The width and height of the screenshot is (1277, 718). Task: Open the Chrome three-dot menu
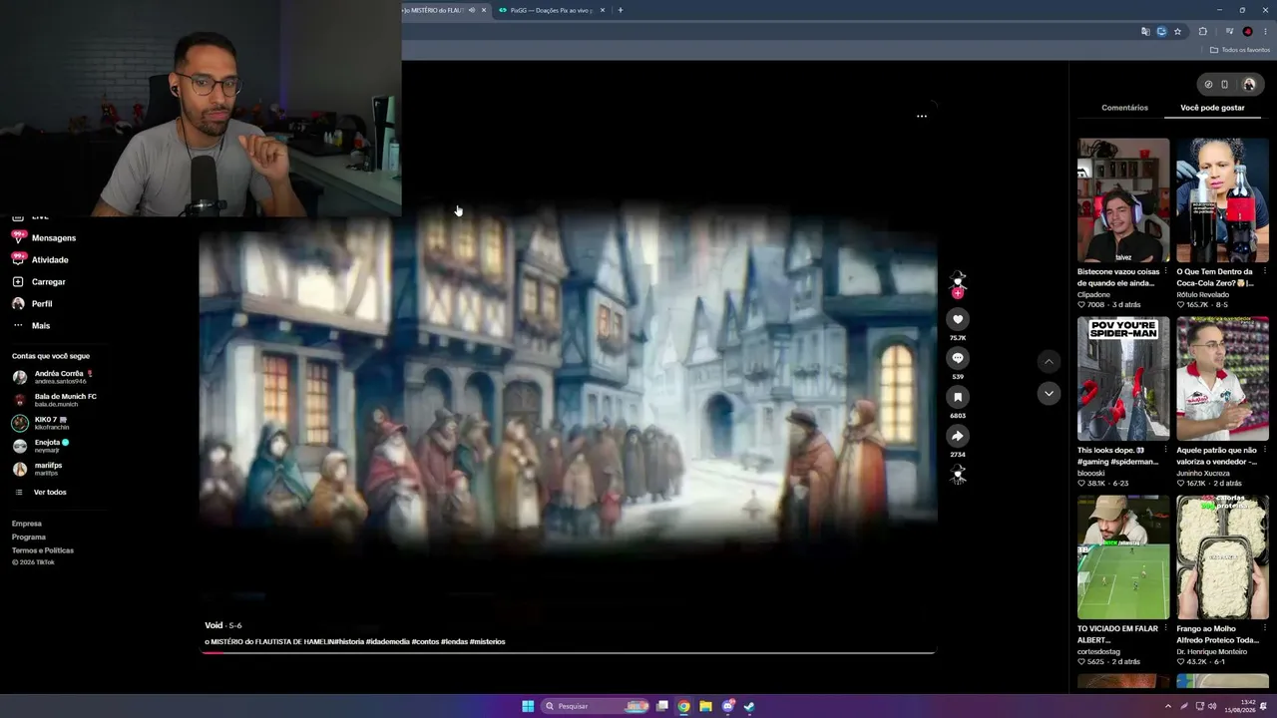click(1264, 31)
